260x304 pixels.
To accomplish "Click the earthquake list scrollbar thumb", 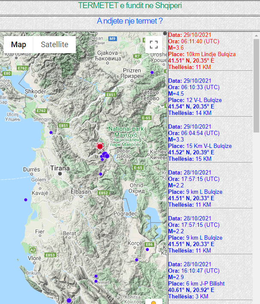I will 256,81.
